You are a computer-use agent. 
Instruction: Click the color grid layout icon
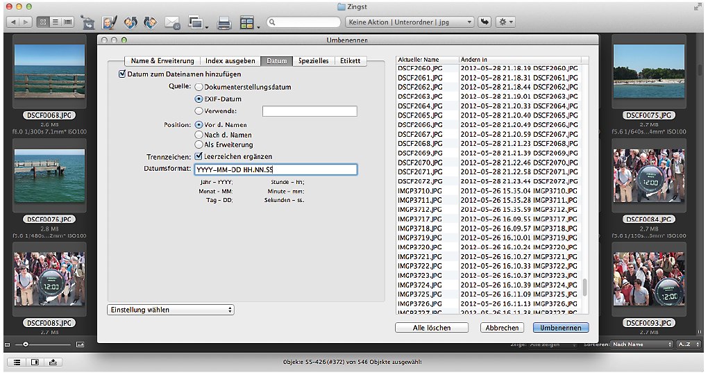(247, 23)
